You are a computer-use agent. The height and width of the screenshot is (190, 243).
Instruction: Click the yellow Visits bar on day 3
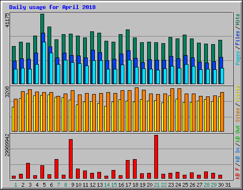(x=27, y=113)
